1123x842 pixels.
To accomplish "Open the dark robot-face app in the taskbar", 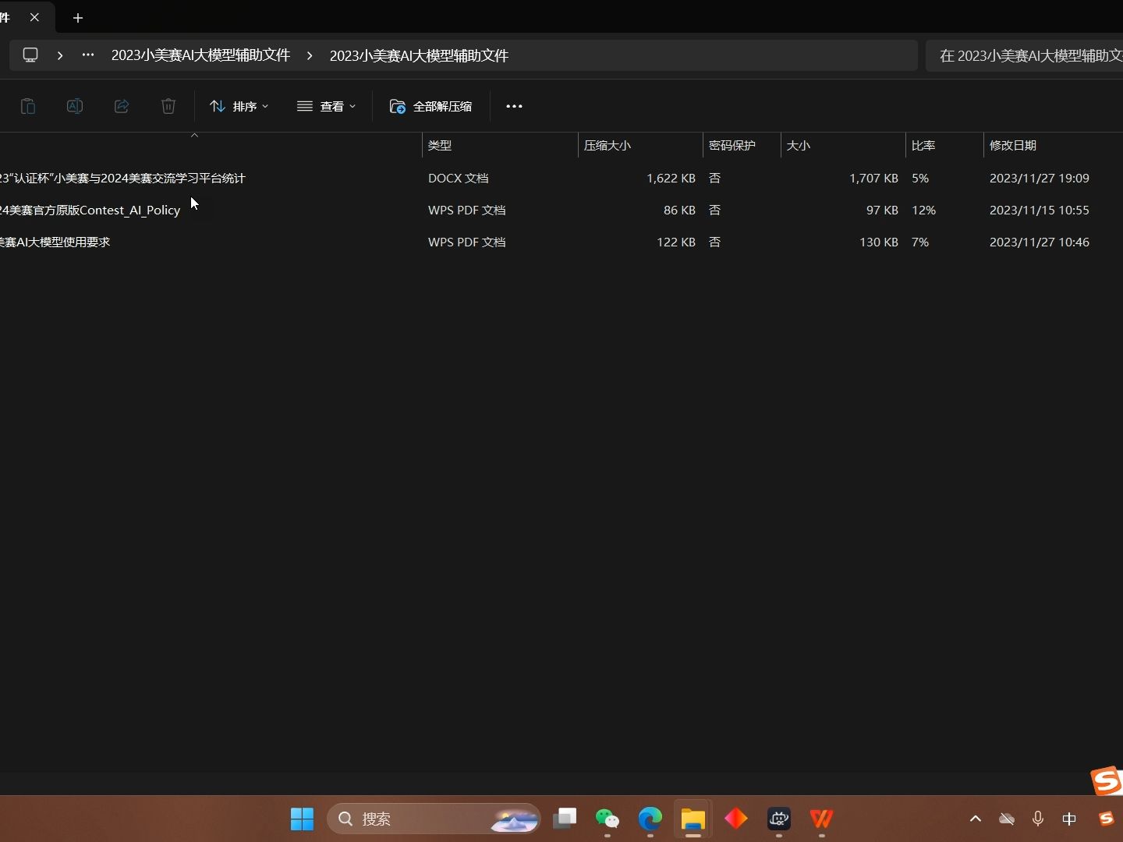I will 779,819.
